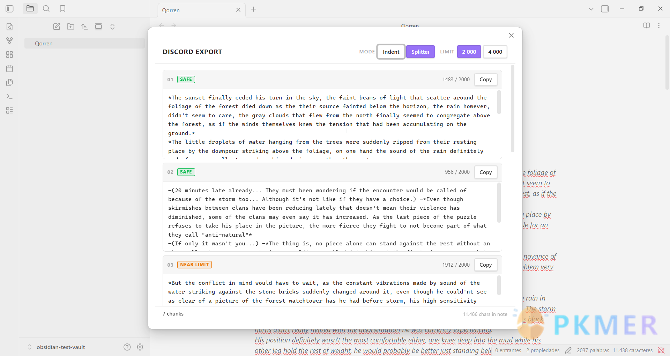Viewport: 670px width, 356px height.
Task: Click the bottom ribbon list icon
Action: [9, 110]
